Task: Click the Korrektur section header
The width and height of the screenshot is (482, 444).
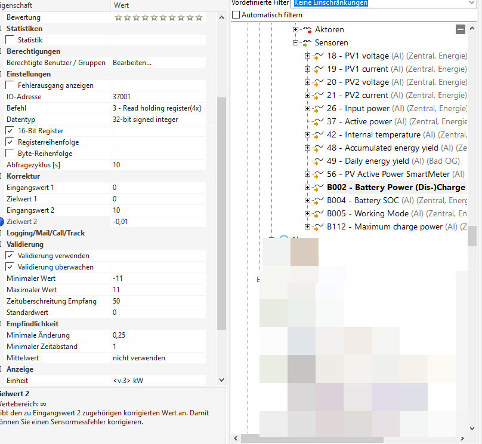Action: (x=23, y=176)
